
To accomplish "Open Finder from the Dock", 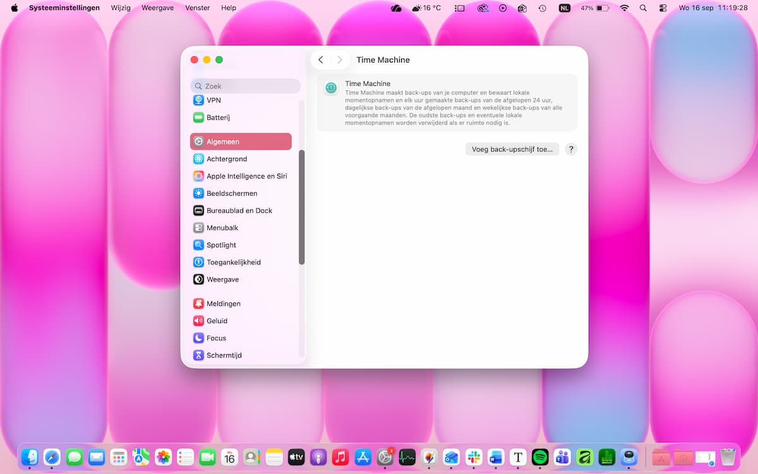I will tap(30, 457).
